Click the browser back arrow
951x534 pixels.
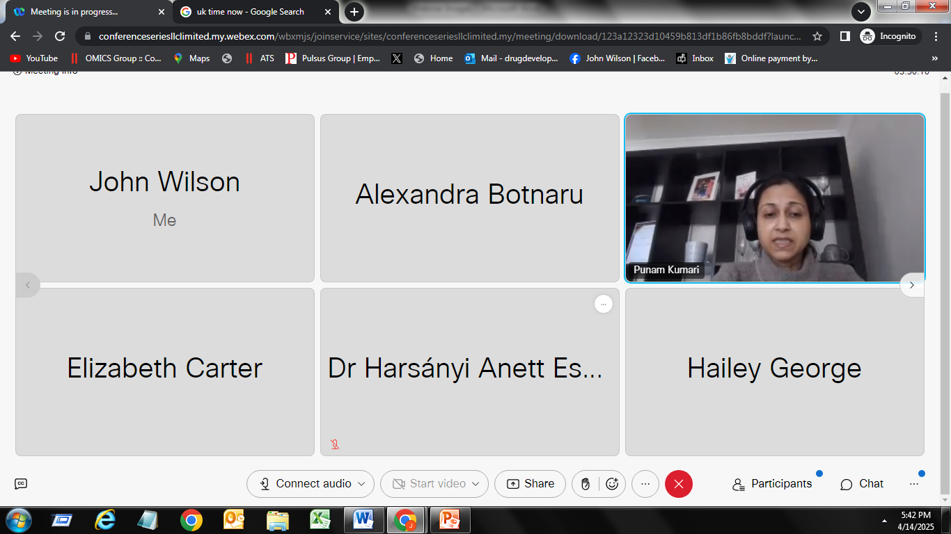pos(15,36)
